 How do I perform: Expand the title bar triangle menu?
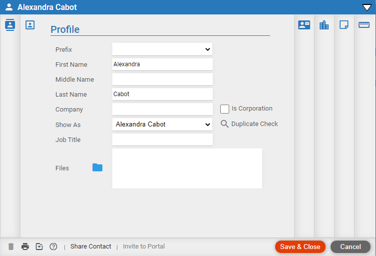pos(367,7)
